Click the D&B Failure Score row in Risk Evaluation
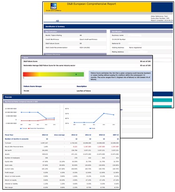Image resolution: width=175 pixels, height=192 pixels. (75, 43)
